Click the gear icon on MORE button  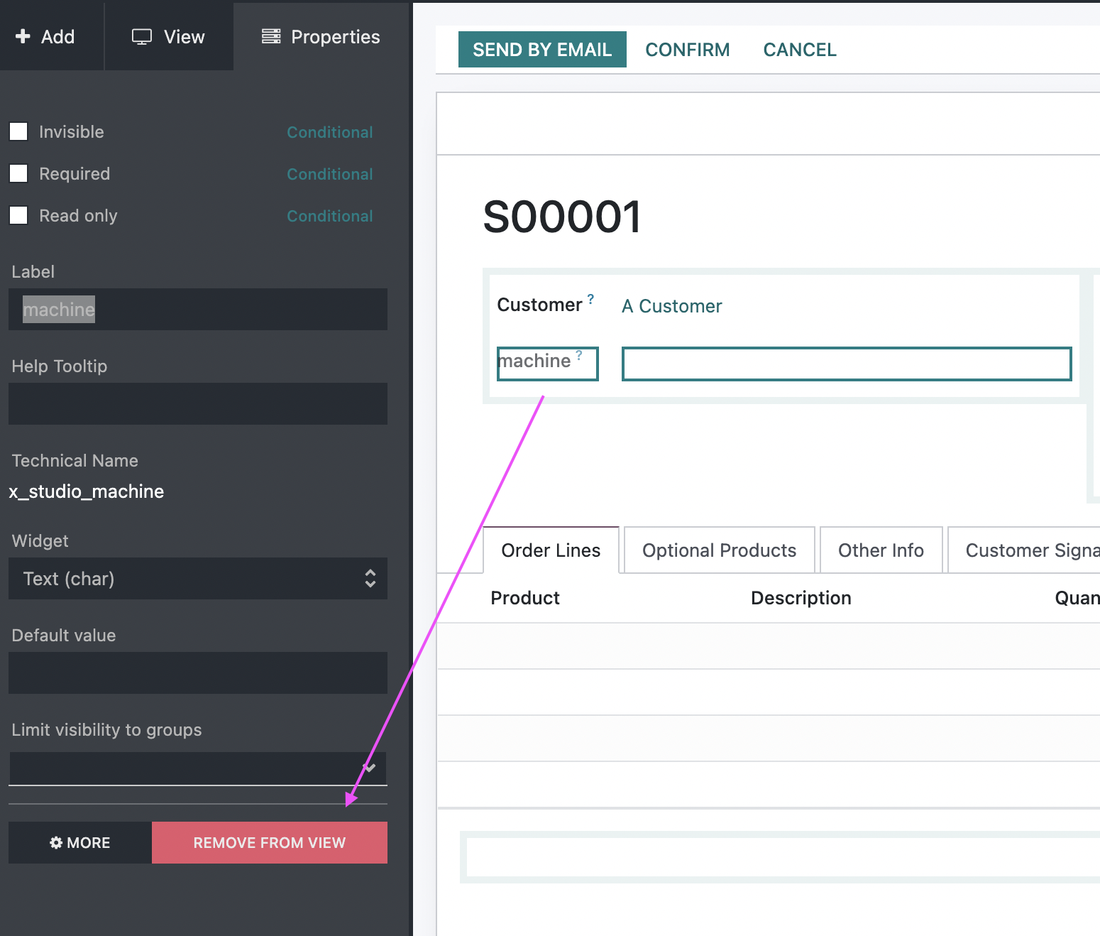click(x=56, y=843)
